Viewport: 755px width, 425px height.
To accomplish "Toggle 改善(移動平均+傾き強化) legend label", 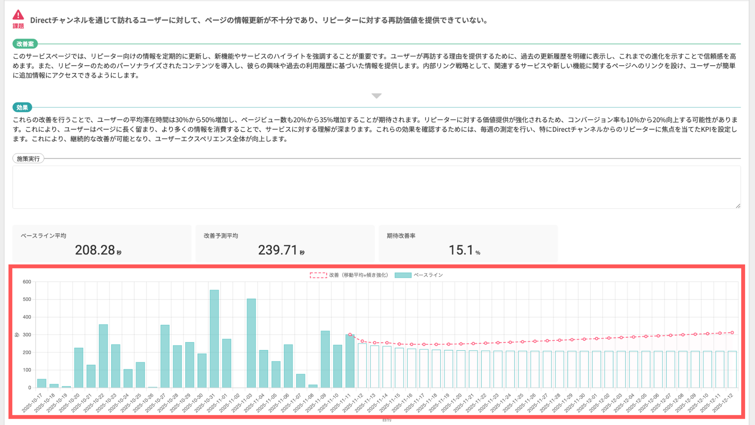I will [x=358, y=275].
